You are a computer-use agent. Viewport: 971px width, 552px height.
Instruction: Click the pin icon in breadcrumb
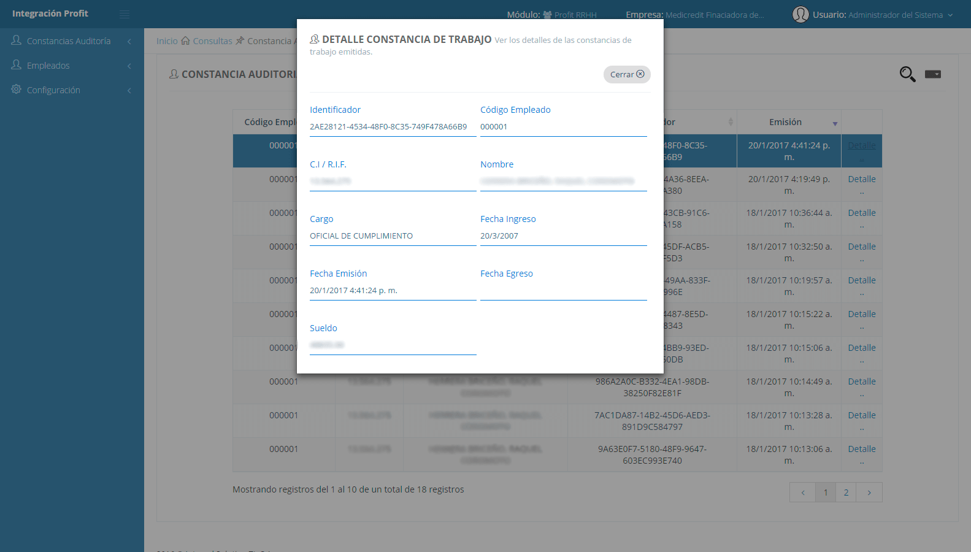(240, 40)
